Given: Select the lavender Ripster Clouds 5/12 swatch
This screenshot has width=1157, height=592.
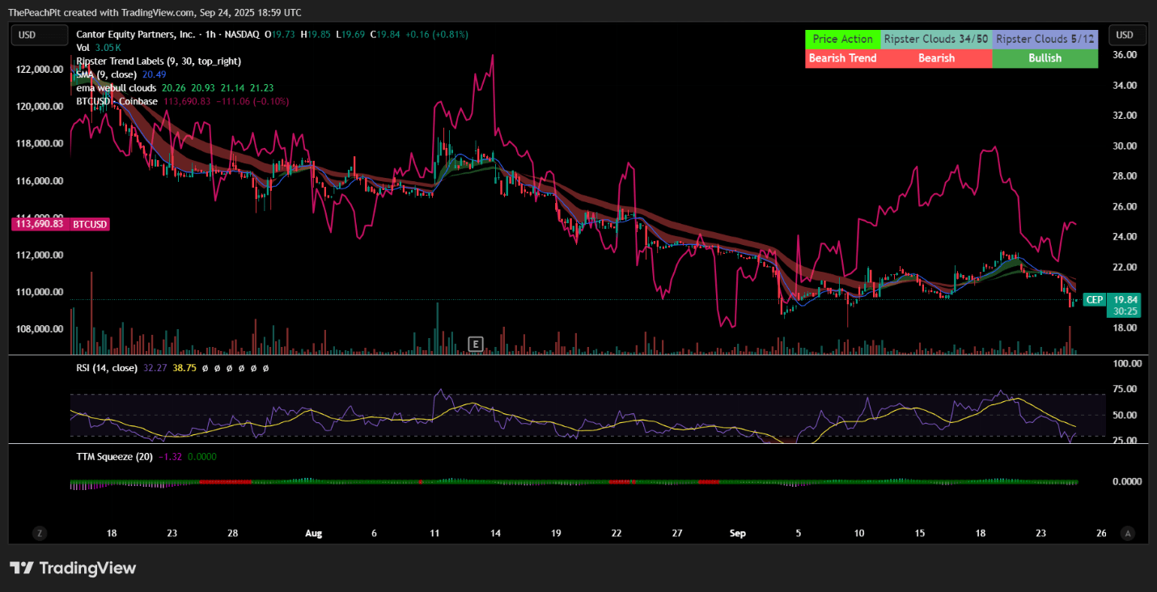Looking at the screenshot, I should (1045, 39).
